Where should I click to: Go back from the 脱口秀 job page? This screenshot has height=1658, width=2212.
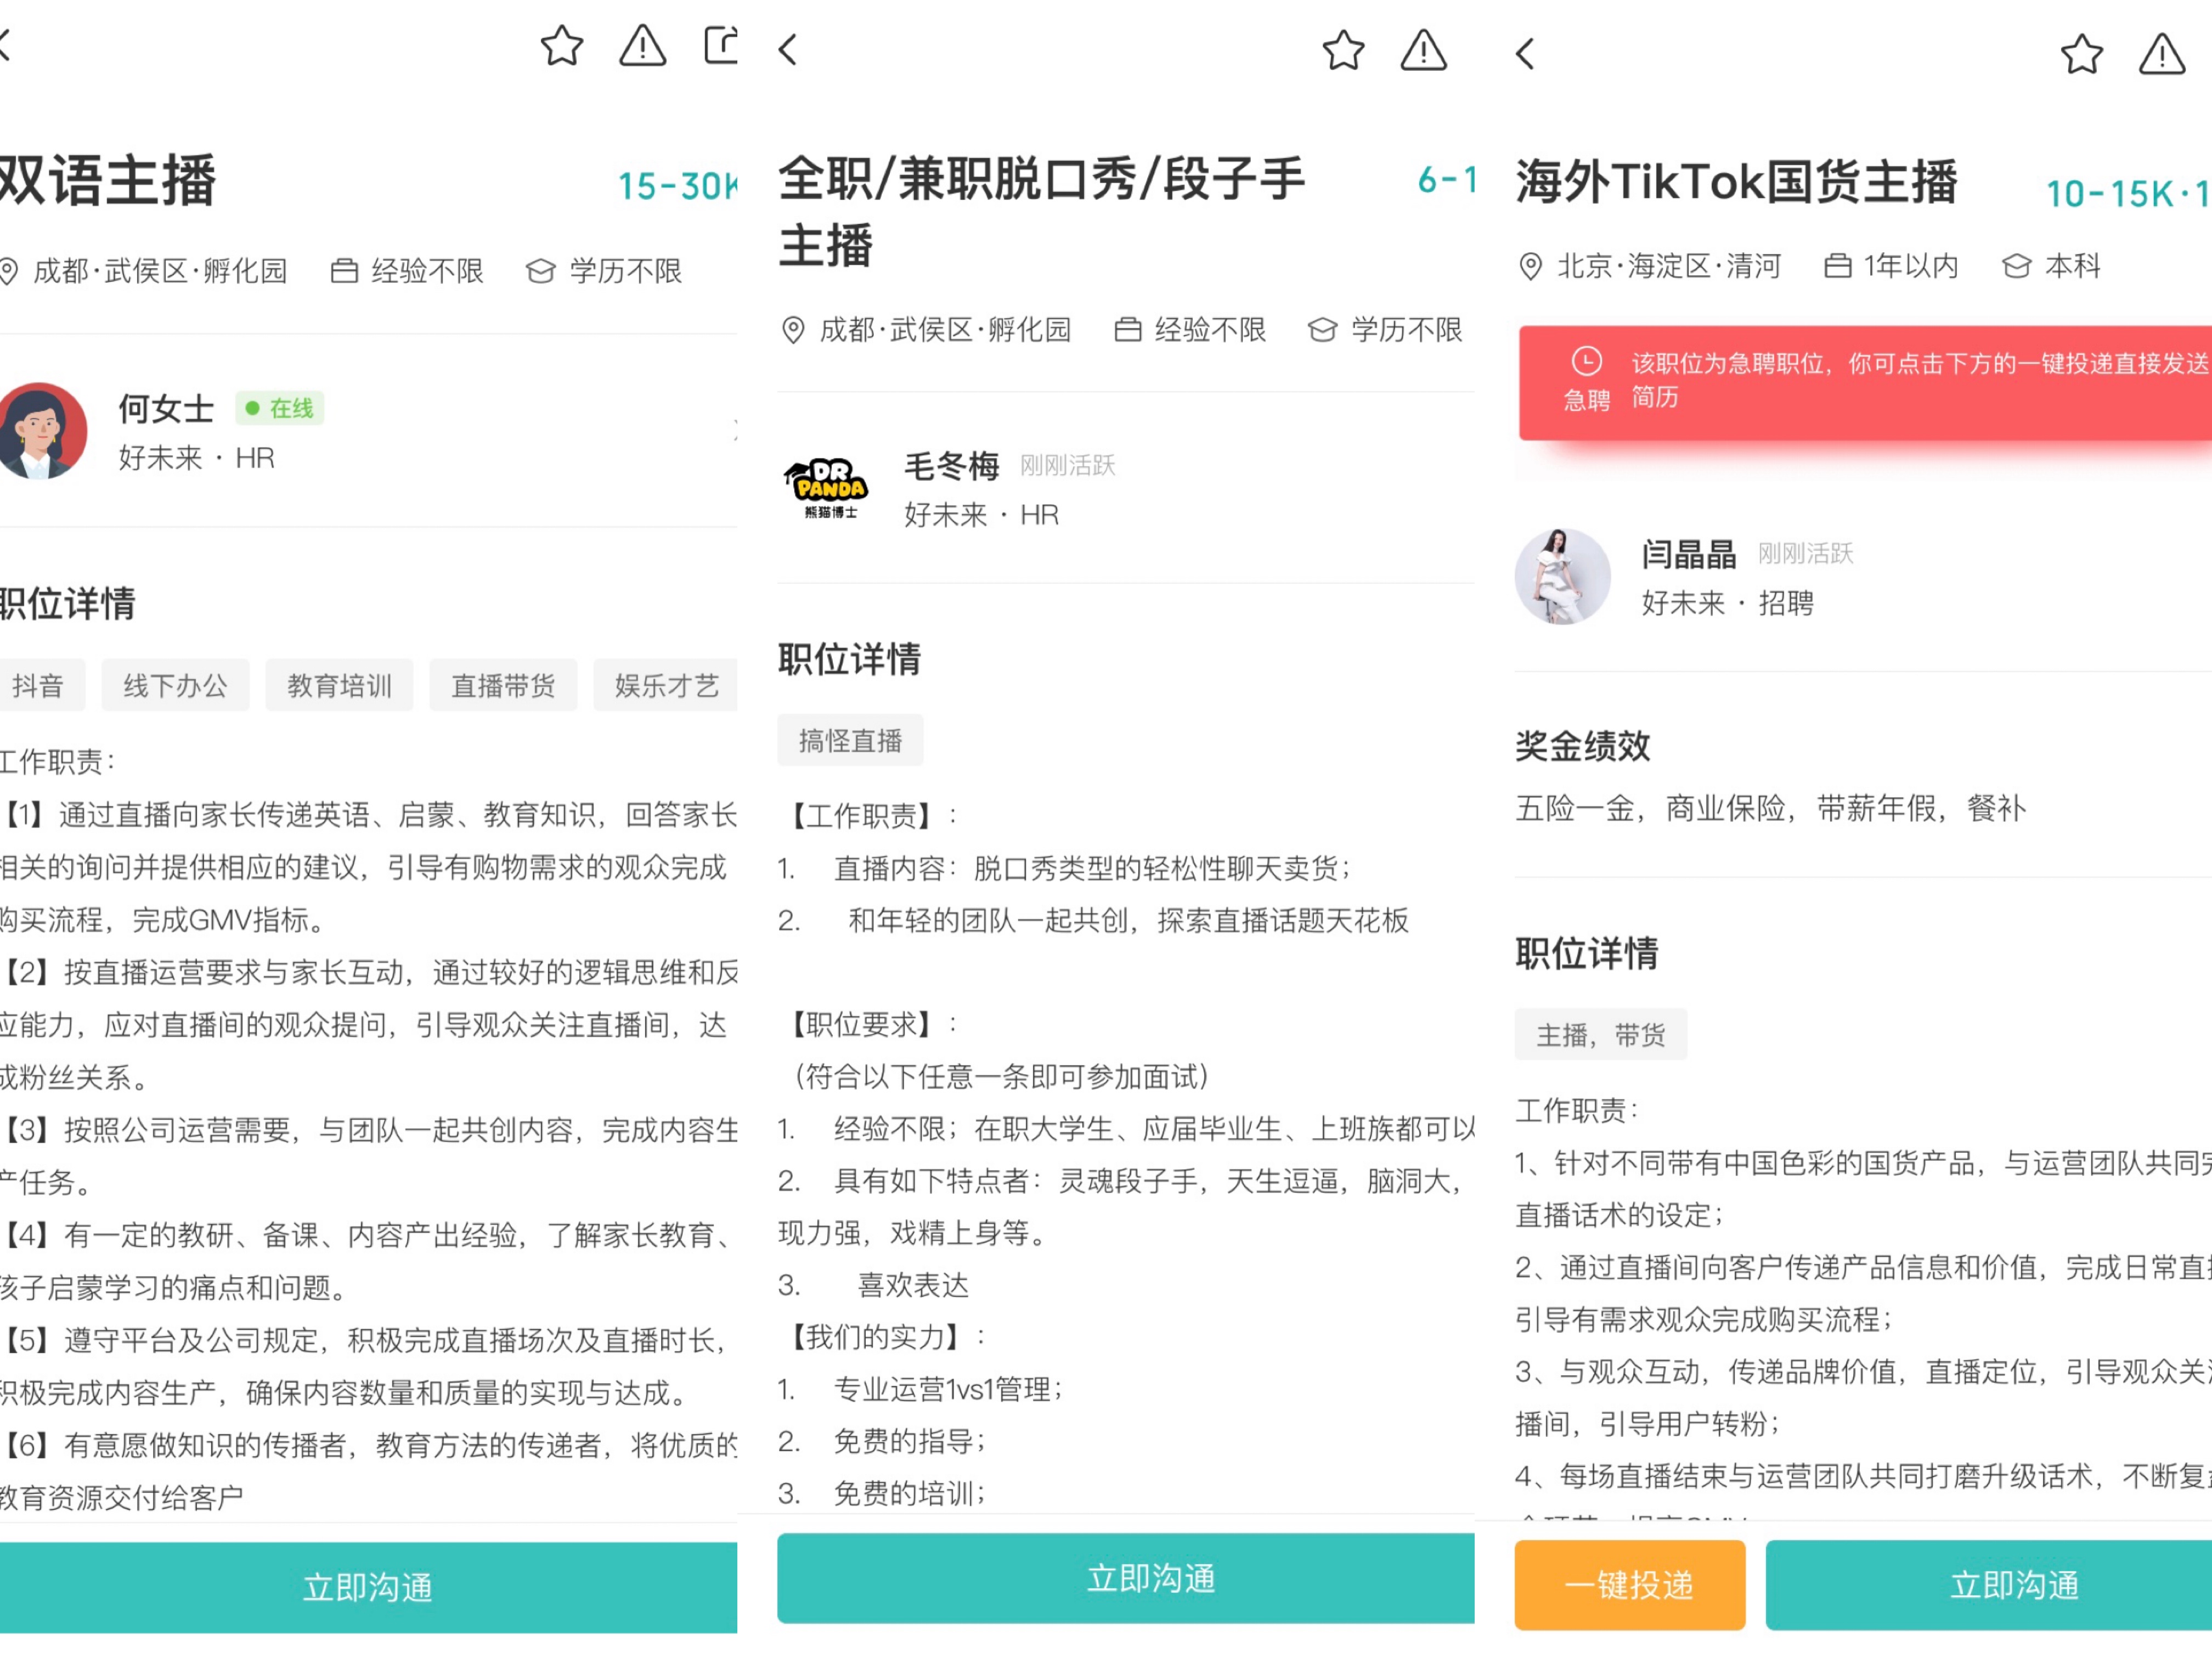click(789, 50)
